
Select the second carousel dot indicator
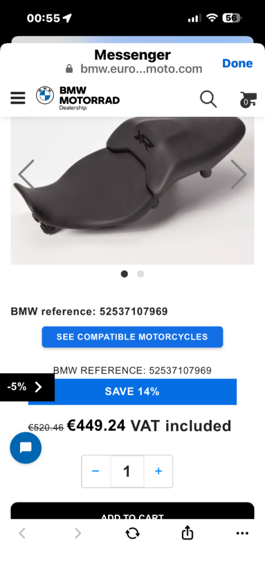[x=141, y=274]
